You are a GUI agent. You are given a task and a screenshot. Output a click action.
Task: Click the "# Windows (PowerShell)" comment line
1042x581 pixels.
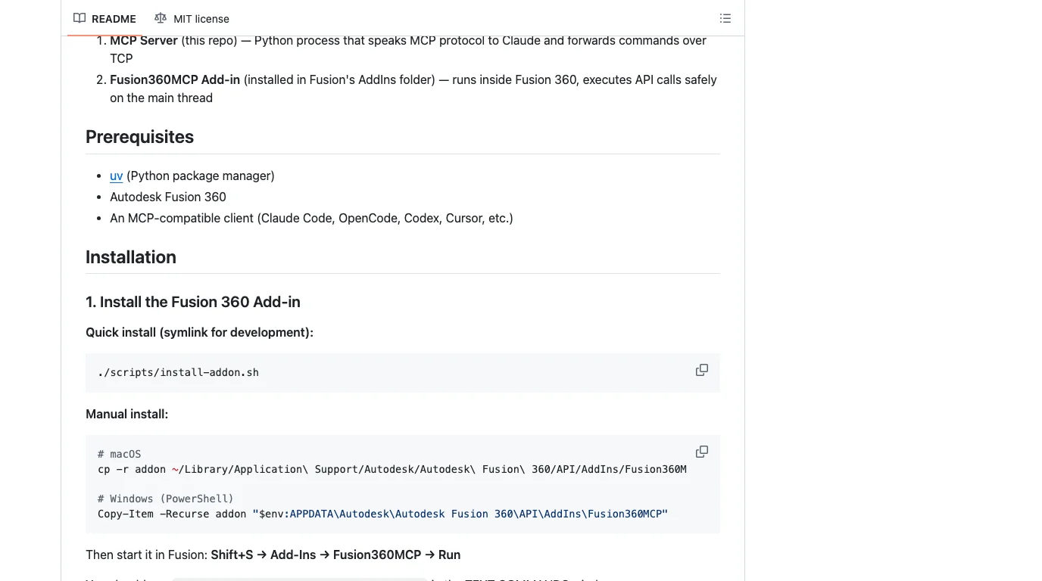coord(166,499)
